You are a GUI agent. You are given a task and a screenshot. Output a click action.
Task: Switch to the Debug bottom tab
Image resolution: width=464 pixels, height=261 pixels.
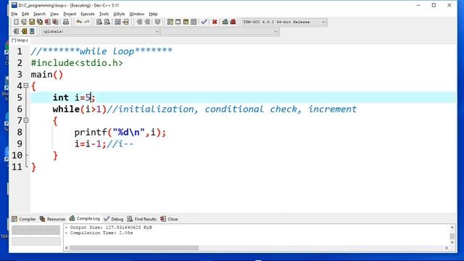point(114,219)
